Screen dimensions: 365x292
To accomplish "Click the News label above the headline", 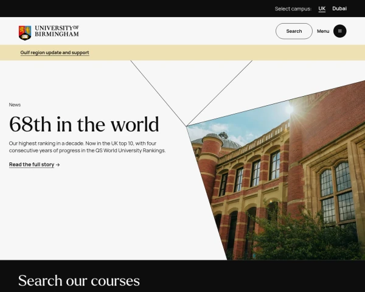I will 15,105.
